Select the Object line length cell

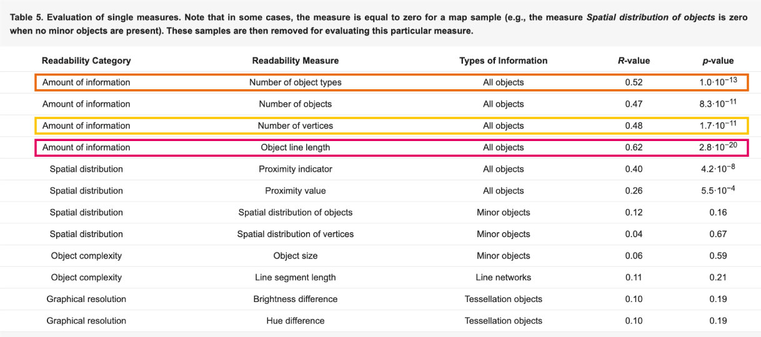tap(296, 148)
